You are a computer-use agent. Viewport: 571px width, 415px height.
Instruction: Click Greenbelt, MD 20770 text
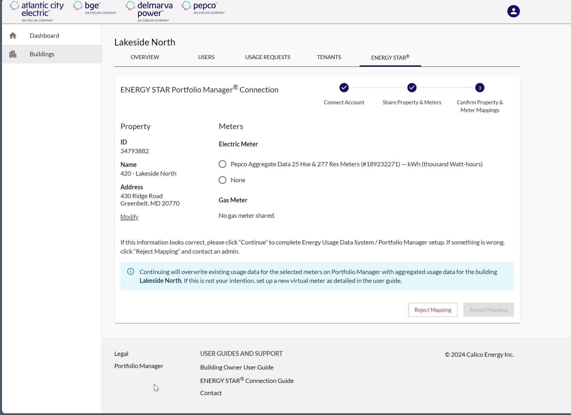[x=150, y=203]
